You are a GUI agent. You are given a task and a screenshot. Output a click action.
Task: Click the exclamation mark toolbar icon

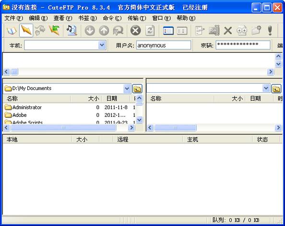click(270, 31)
